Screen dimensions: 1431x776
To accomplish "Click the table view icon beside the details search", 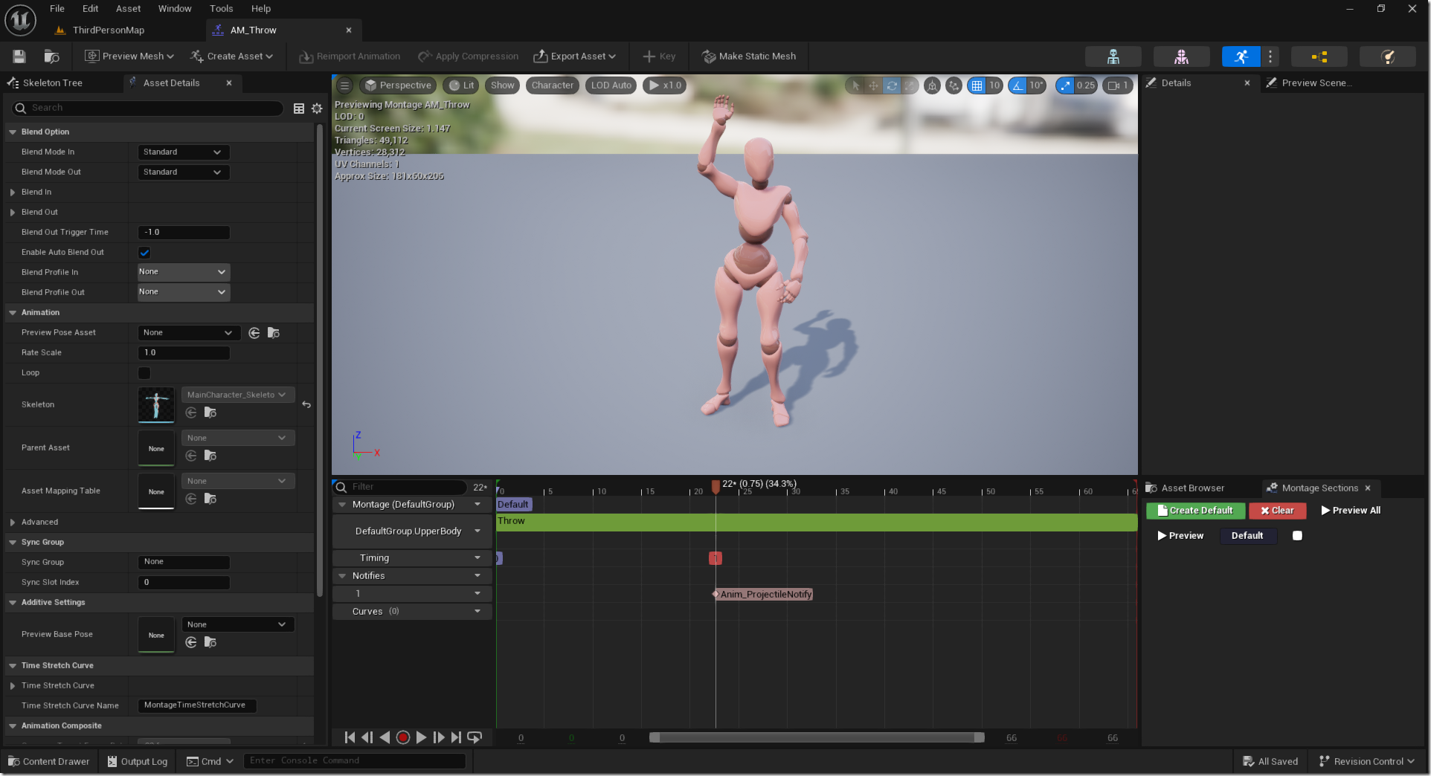I will 299,109.
